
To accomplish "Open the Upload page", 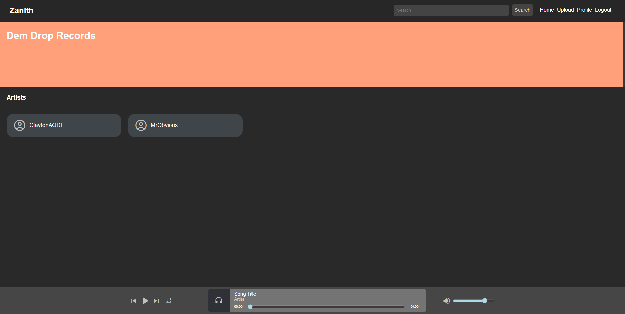I will coord(565,10).
